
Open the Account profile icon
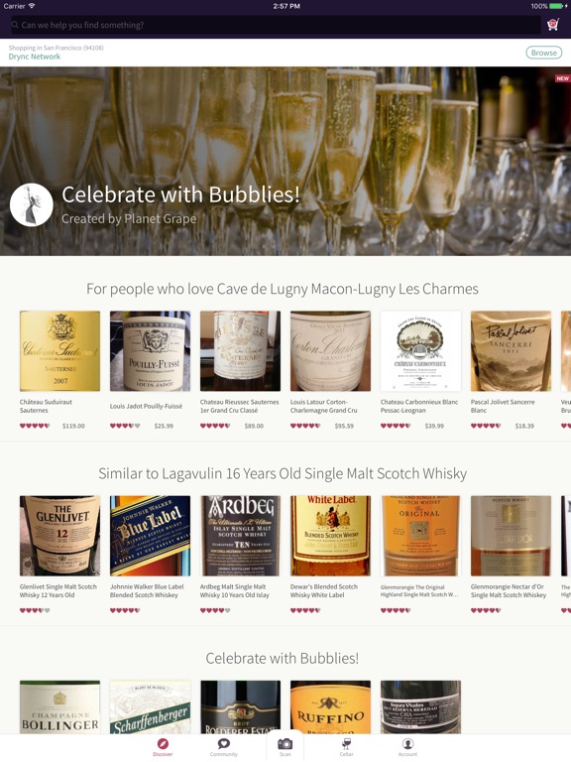[407, 743]
